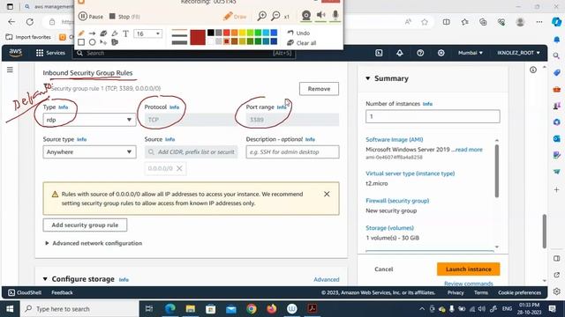
Task: Click the large current red color swatch
Action: coord(198,37)
